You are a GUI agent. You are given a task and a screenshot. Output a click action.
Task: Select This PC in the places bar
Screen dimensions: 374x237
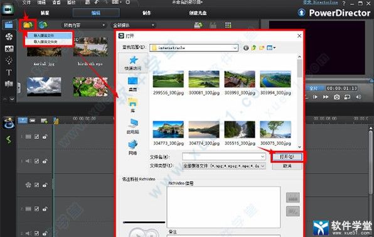(132, 126)
